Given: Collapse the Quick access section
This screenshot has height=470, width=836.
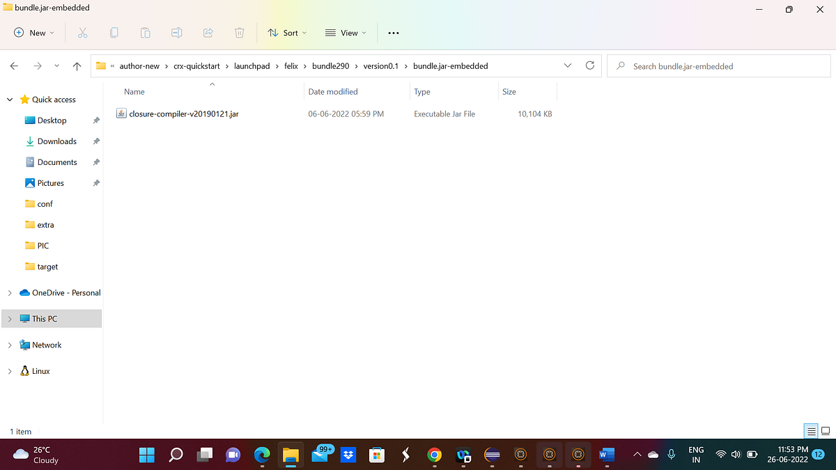Looking at the screenshot, I should point(9,99).
